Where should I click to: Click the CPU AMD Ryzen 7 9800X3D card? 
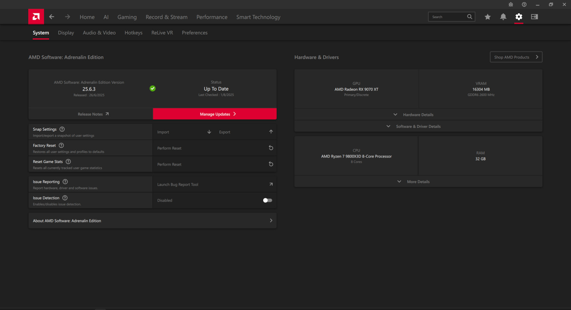pyautogui.click(x=356, y=156)
